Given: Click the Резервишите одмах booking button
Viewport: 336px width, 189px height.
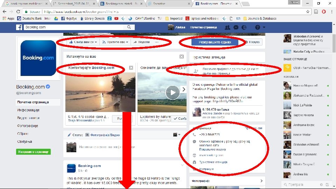Looking at the screenshot, I should [215, 42].
